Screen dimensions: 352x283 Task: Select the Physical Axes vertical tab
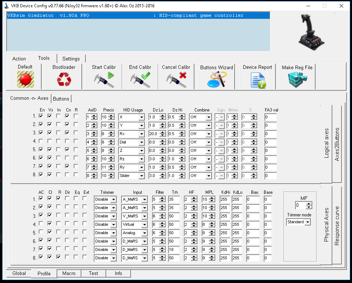point(326,225)
